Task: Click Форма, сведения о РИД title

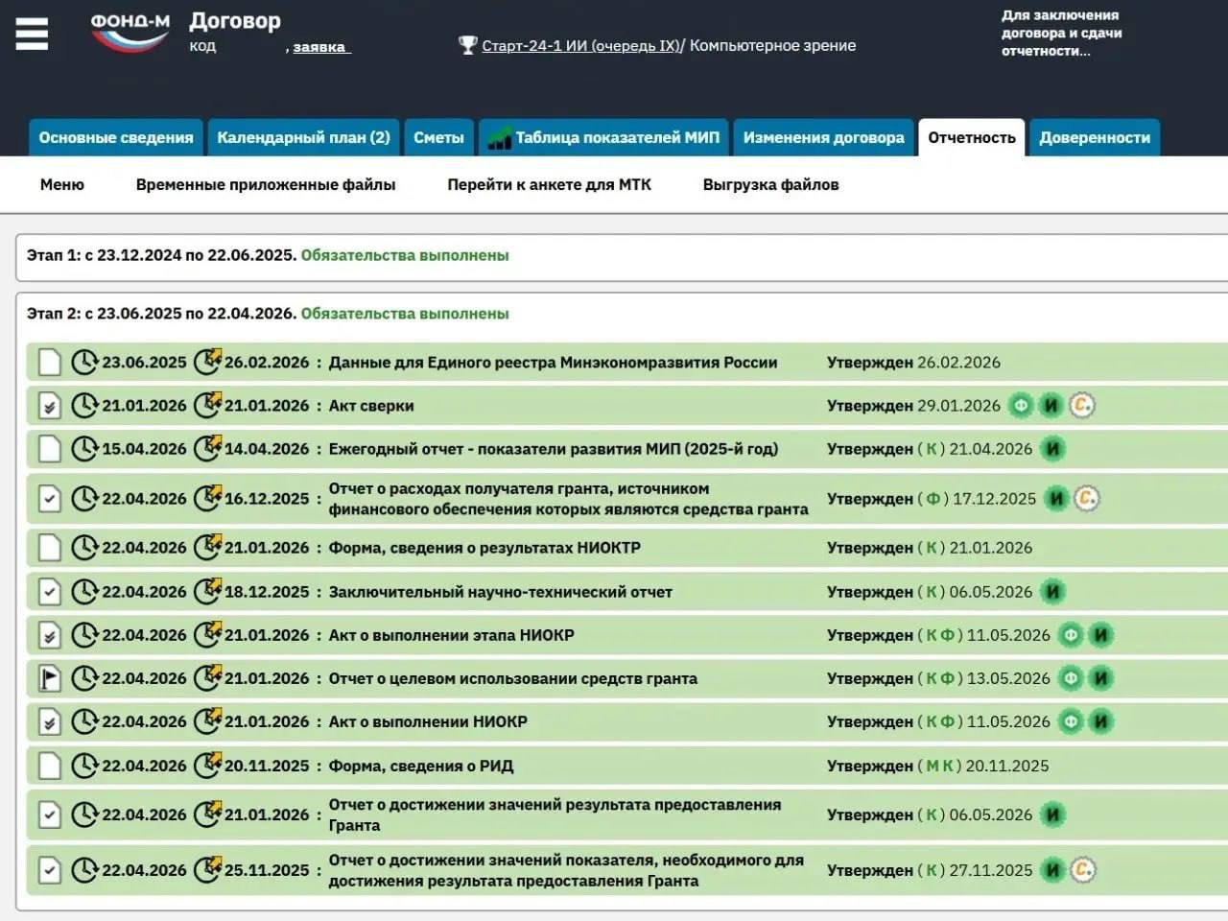Action: coord(420,766)
